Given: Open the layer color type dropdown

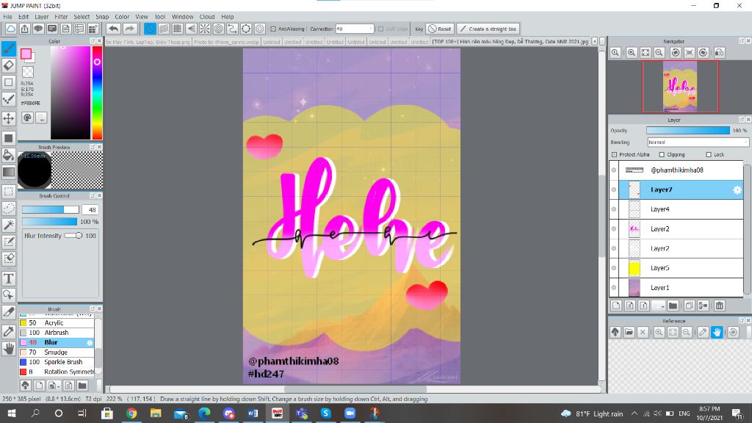Looking at the screenshot, I should [x=658, y=305].
